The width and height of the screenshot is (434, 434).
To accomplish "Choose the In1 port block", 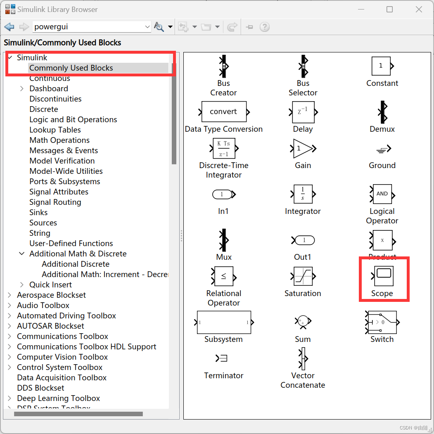I will click(224, 194).
